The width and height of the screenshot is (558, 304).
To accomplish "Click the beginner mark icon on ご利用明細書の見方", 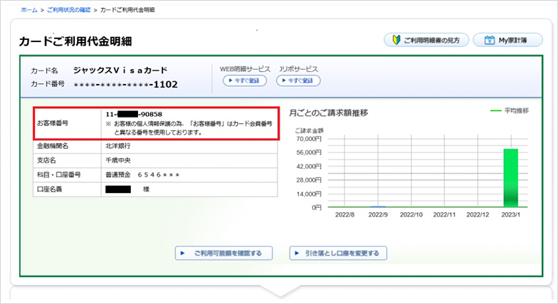I will [395, 41].
